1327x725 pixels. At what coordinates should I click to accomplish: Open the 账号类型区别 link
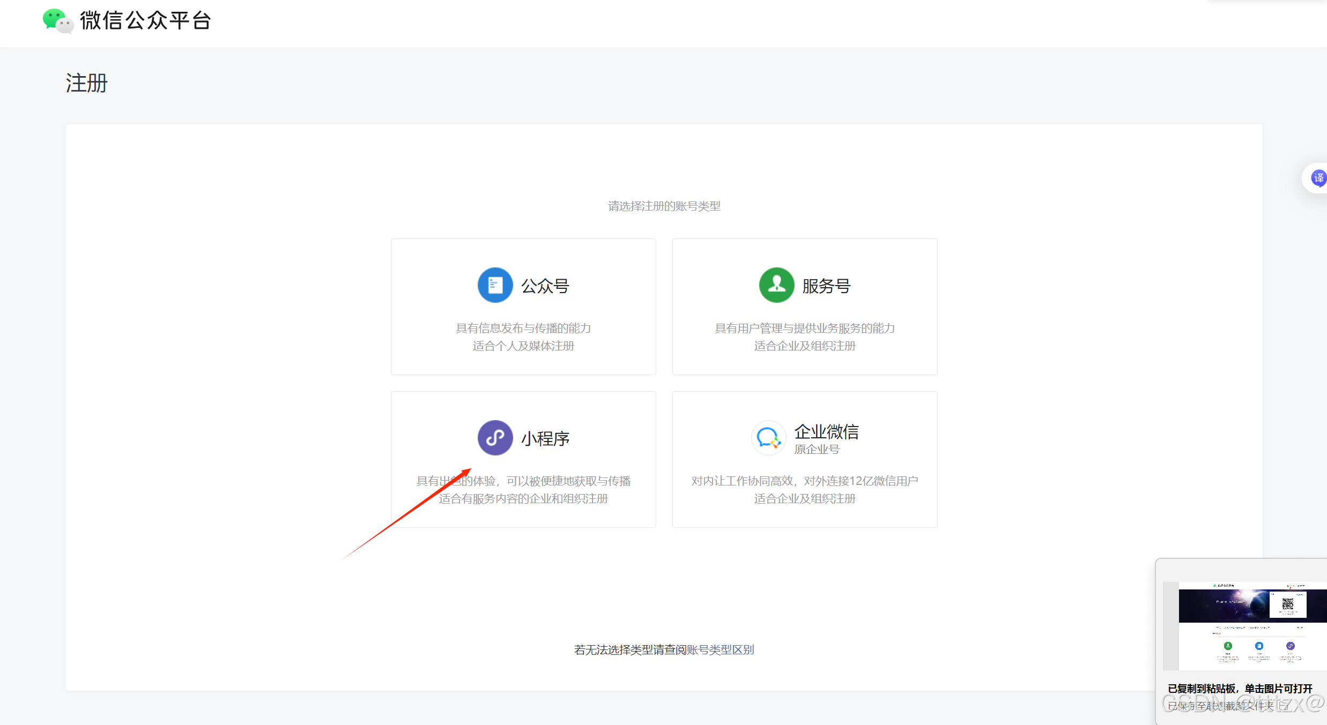pyautogui.click(x=721, y=650)
